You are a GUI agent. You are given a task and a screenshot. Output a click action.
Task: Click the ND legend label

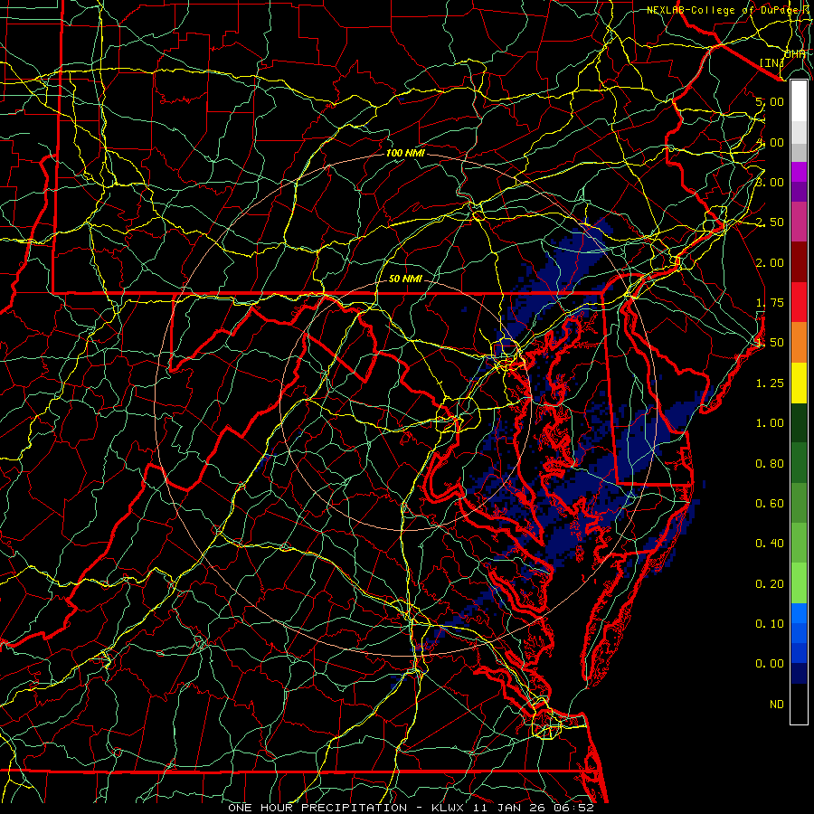[777, 705]
